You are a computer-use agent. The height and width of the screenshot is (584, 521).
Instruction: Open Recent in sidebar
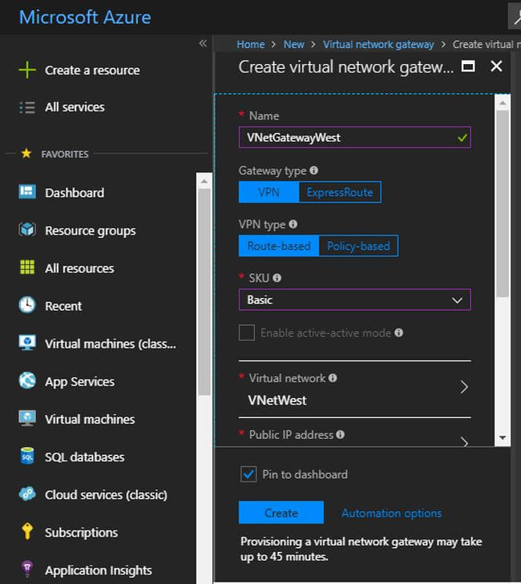pos(63,306)
